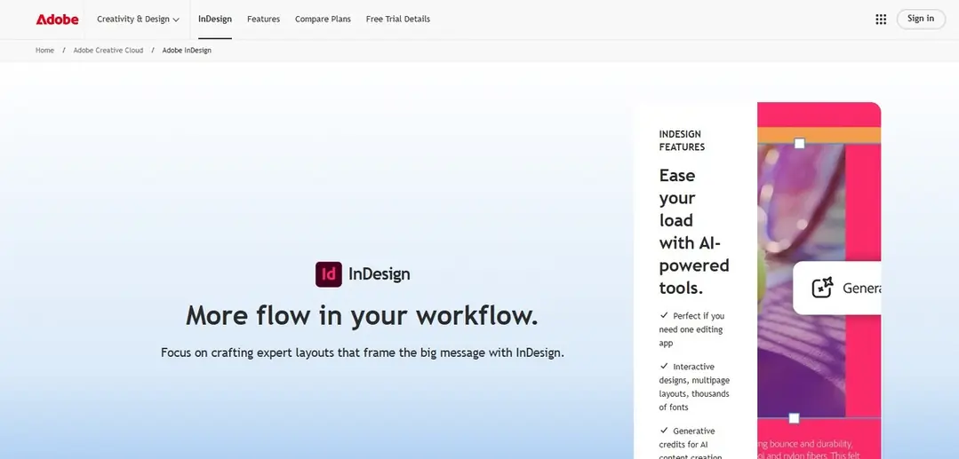Click the 'Focus on crafting expert layouts' subtitle
This screenshot has height=459, width=959.
coord(362,352)
